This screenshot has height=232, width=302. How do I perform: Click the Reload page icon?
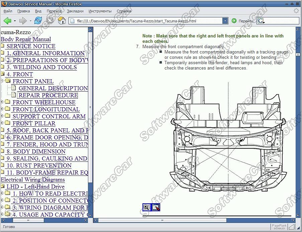[x=38, y=21]
